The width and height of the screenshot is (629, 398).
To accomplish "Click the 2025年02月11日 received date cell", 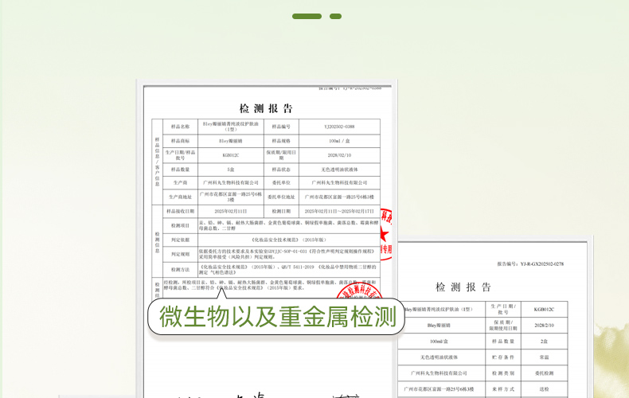I will [x=231, y=211].
